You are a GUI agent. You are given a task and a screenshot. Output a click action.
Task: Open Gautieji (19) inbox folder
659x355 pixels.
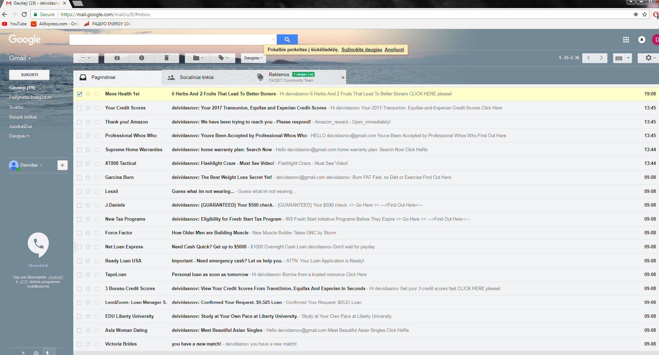point(22,88)
